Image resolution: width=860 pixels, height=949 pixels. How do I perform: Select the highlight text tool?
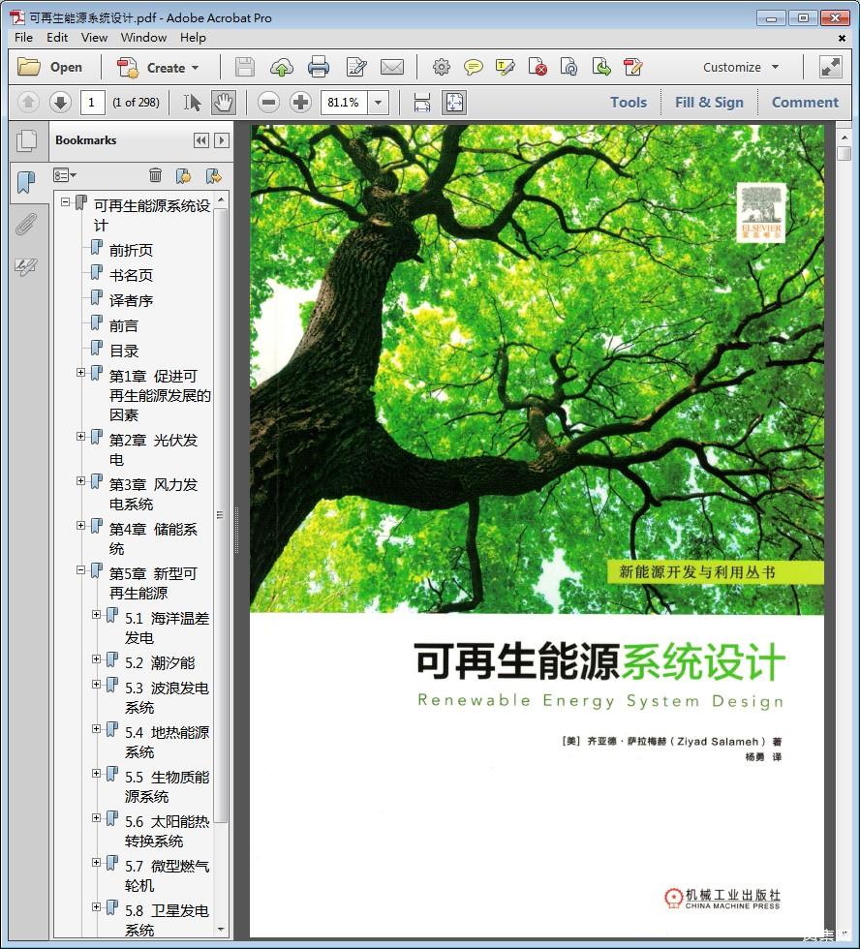tap(505, 67)
